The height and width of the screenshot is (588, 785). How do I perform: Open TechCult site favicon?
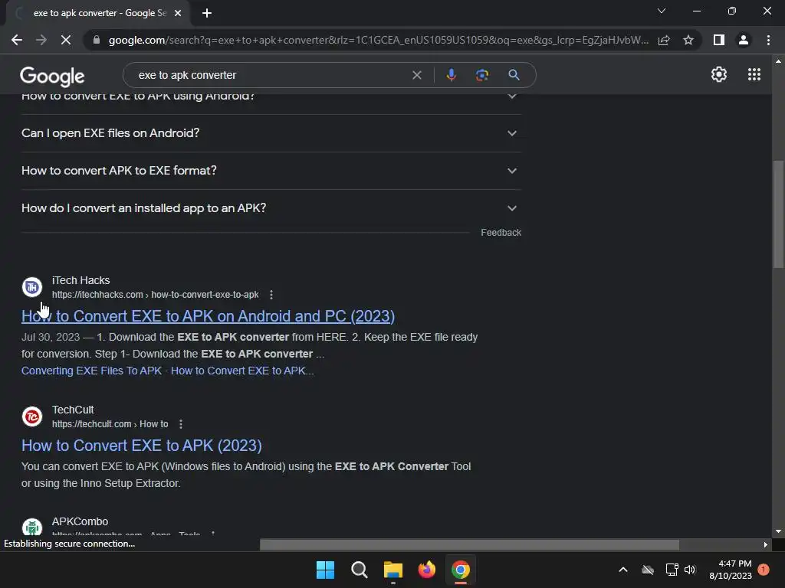point(32,416)
